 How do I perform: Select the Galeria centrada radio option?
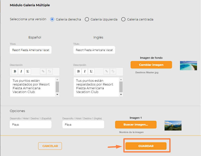click(x=123, y=19)
